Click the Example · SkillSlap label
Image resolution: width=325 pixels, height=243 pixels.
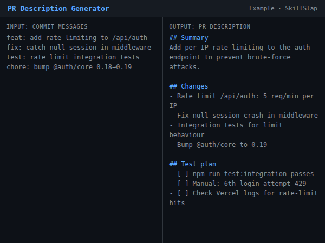pyautogui.click(x=283, y=9)
